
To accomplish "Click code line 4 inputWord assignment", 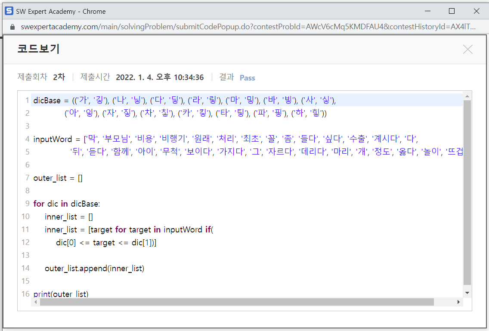I will coord(226,139).
